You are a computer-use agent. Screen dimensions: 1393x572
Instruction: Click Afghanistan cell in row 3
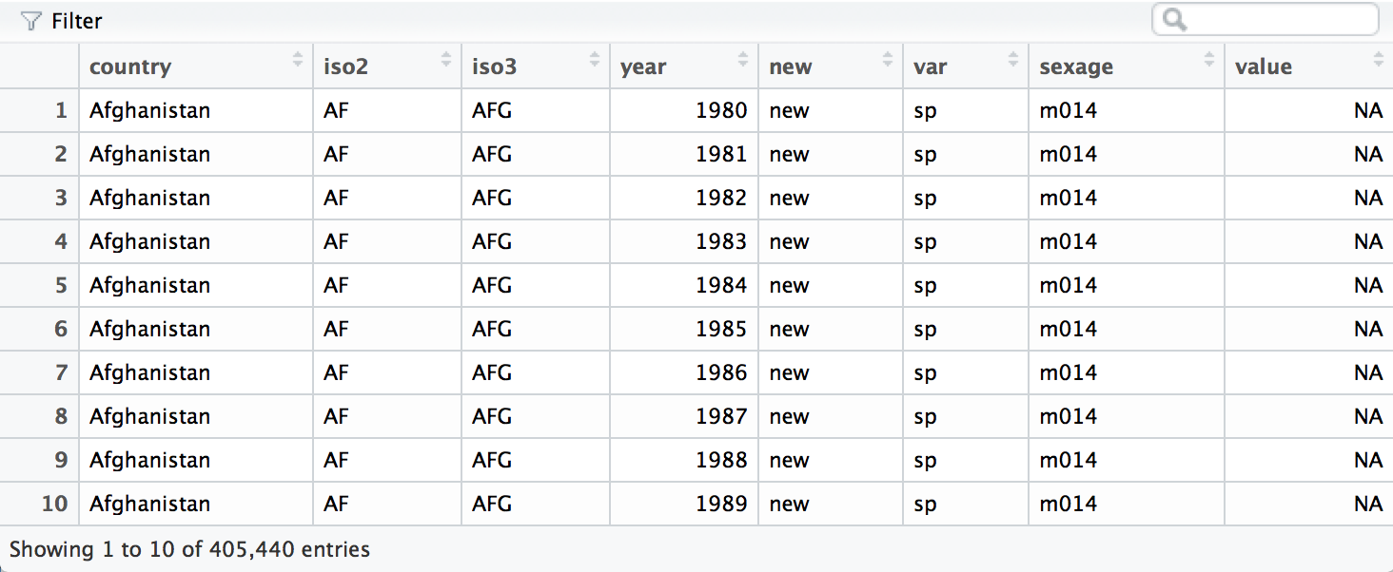(149, 198)
